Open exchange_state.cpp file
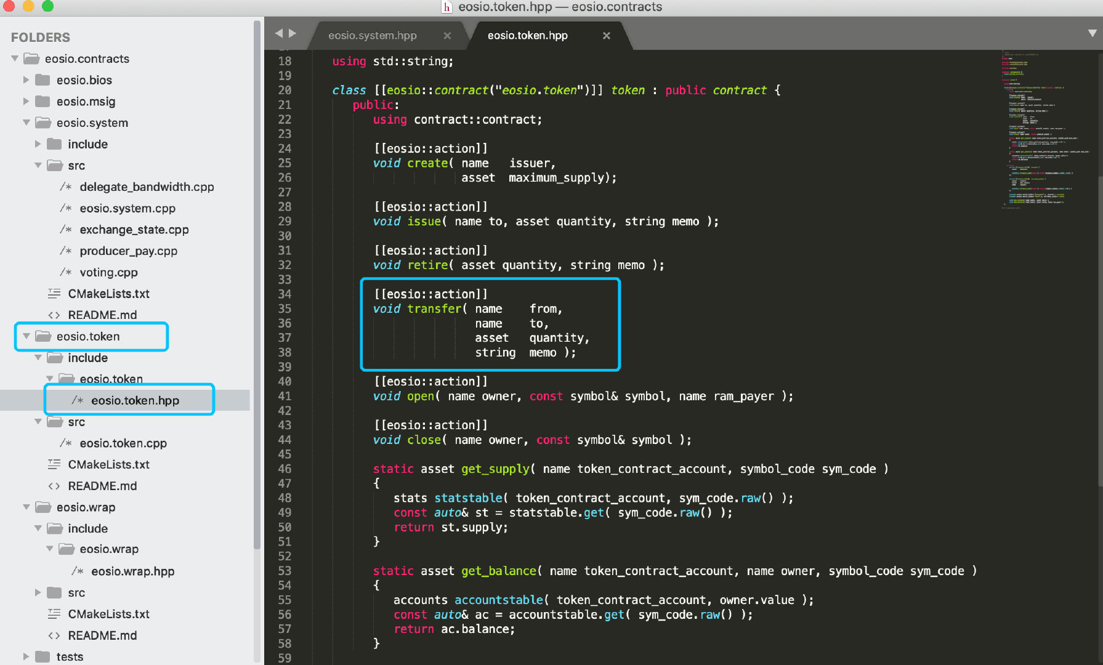Image resolution: width=1103 pixels, height=665 pixels. [x=134, y=229]
